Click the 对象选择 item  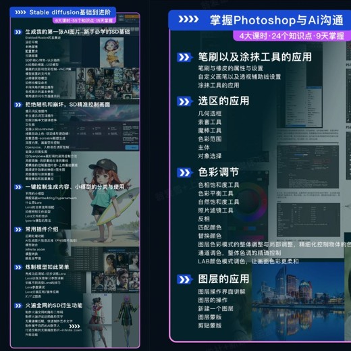point(210,156)
